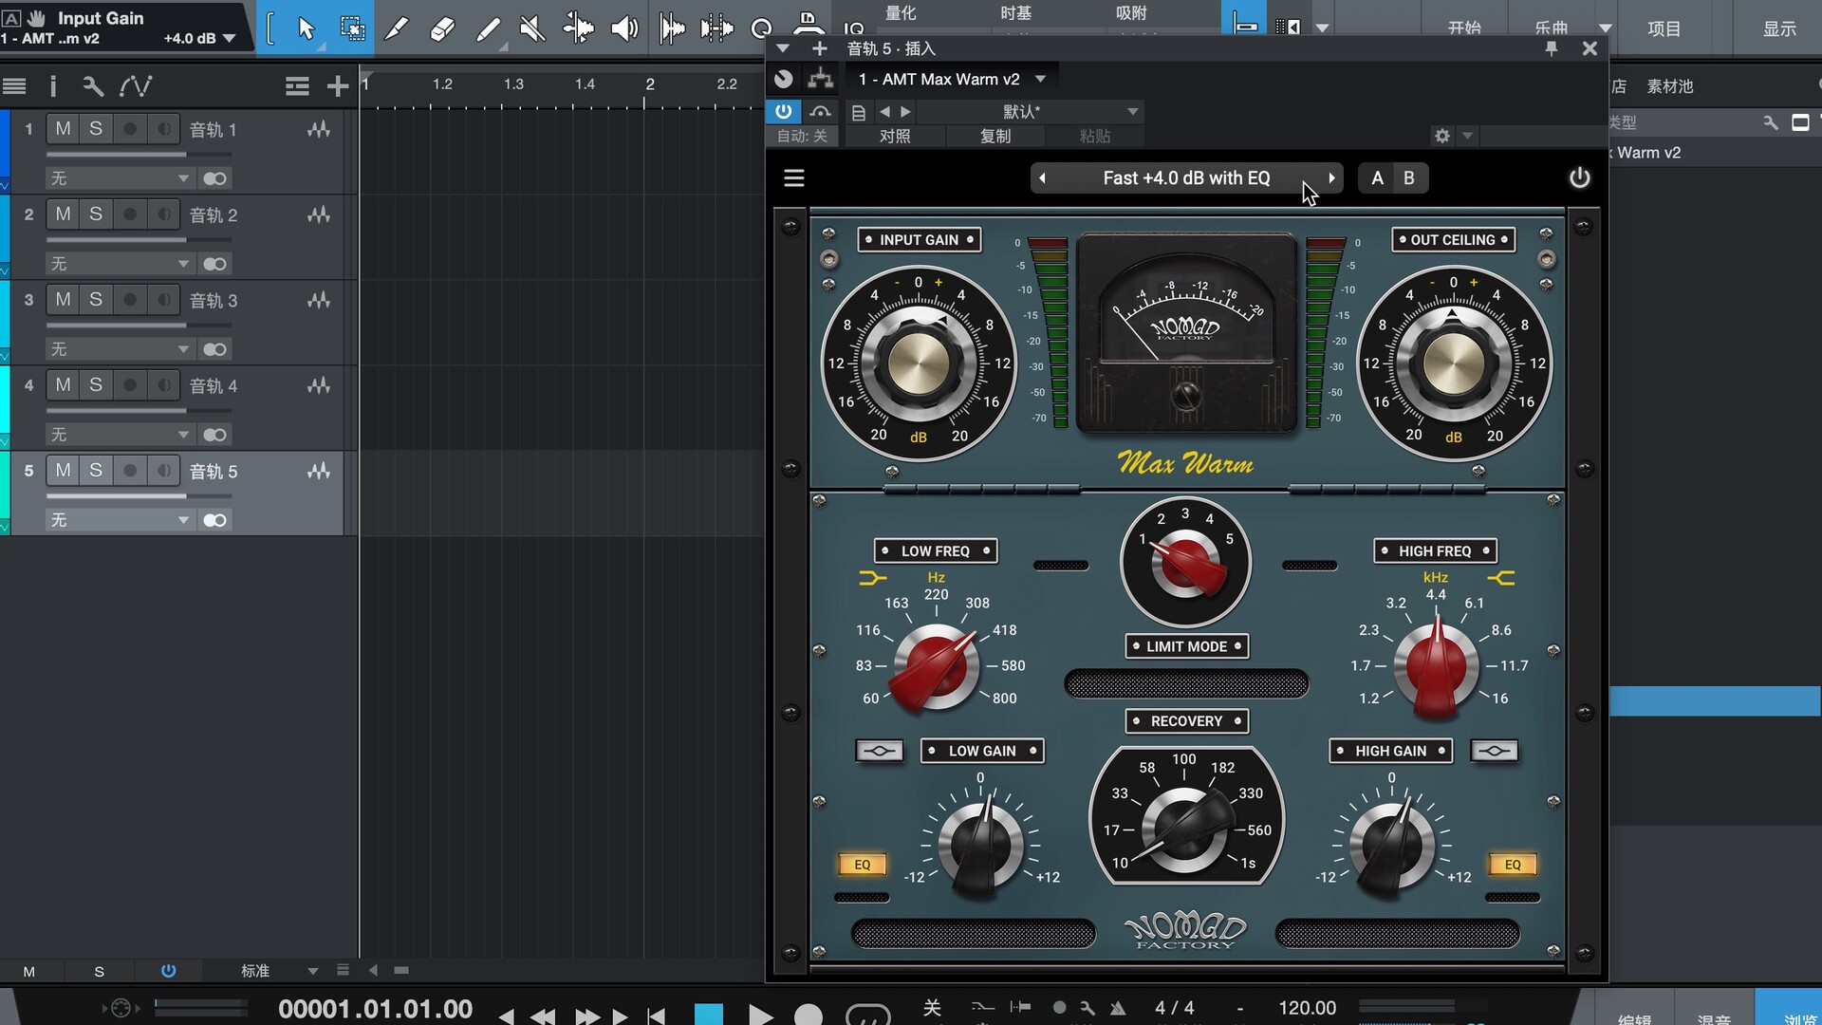Open input dropdown for 音轨 5
This screenshot has width=1822, height=1025.
point(120,520)
